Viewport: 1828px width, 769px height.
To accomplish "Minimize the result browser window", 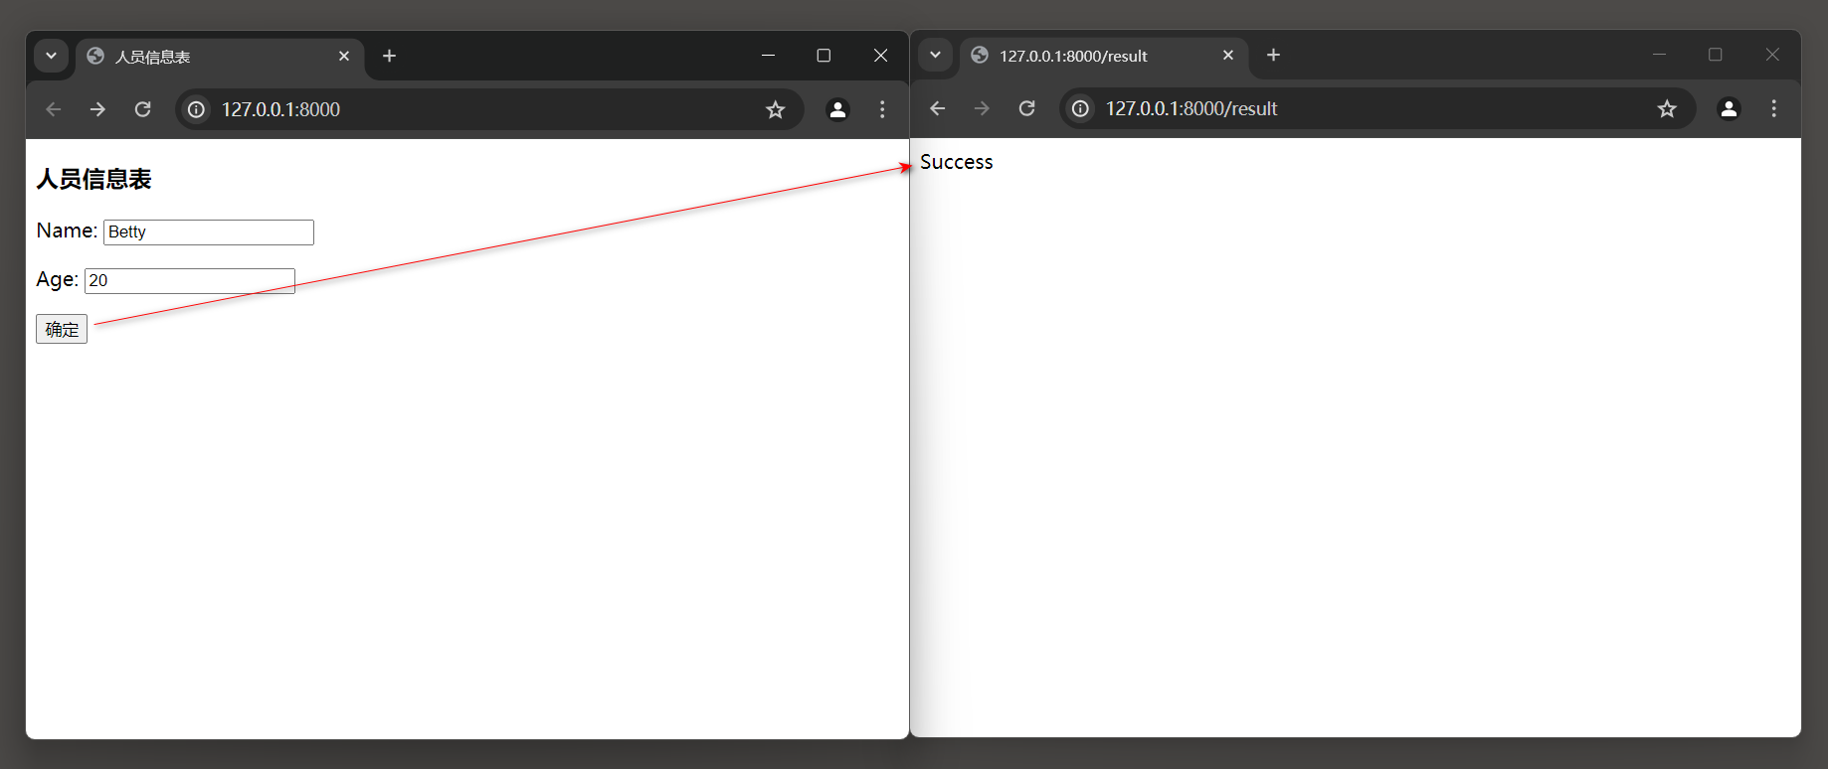I will tap(1659, 55).
